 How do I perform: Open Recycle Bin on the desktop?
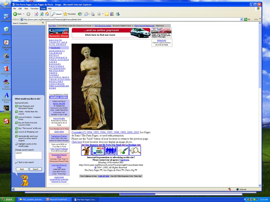click(x=6, y=31)
